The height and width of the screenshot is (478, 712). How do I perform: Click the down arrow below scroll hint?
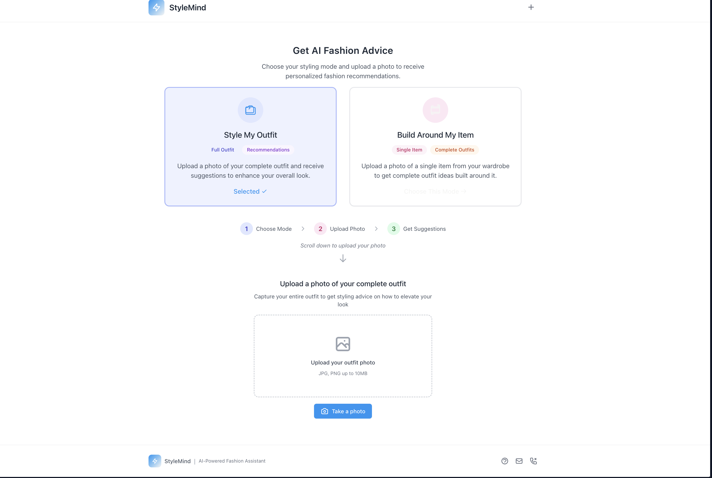coord(343,259)
